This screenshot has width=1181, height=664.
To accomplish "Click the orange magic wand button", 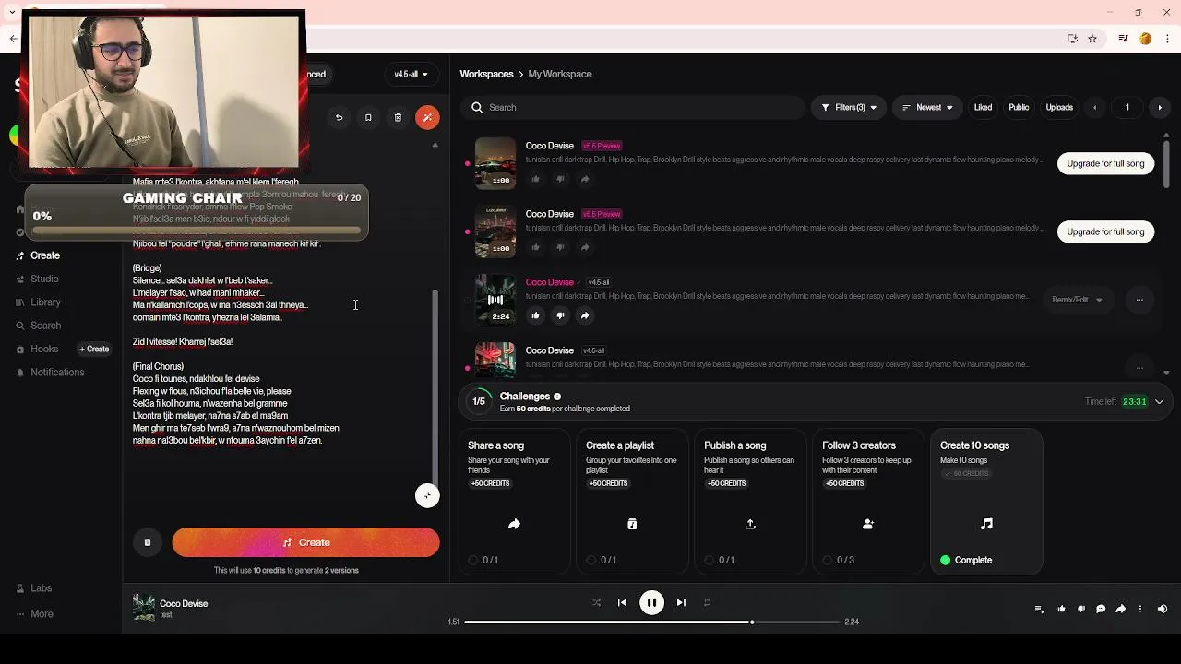I will click(427, 117).
